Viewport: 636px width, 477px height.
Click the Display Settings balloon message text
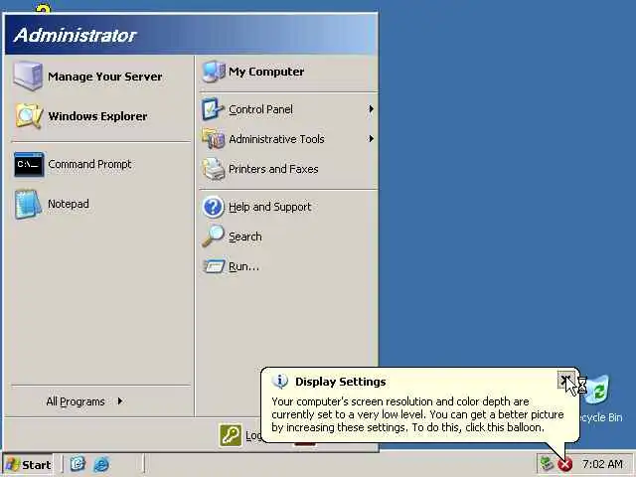(x=417, y=414)
